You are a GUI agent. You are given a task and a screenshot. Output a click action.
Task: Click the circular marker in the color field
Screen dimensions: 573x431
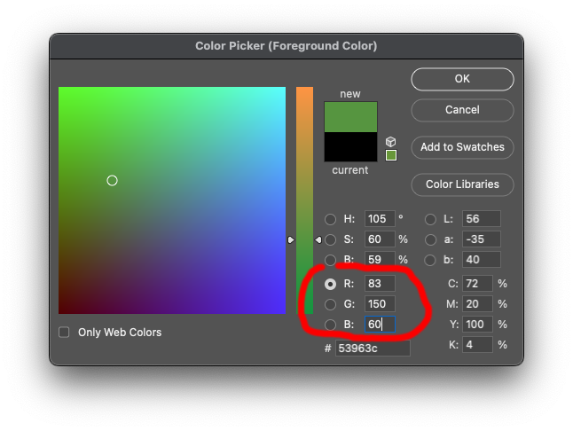pos(112,180)
